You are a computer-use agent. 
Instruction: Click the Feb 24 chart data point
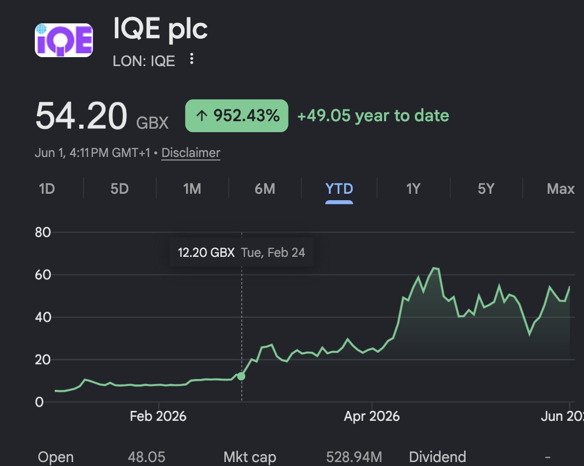pyautogui.click(x=241, y=376)
